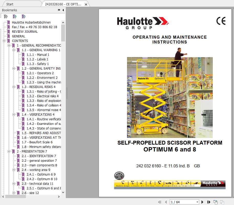Collapse 1 - GENERAL RECOMMENDATIONS node
The image size is (234, 205).
point(9,45)
